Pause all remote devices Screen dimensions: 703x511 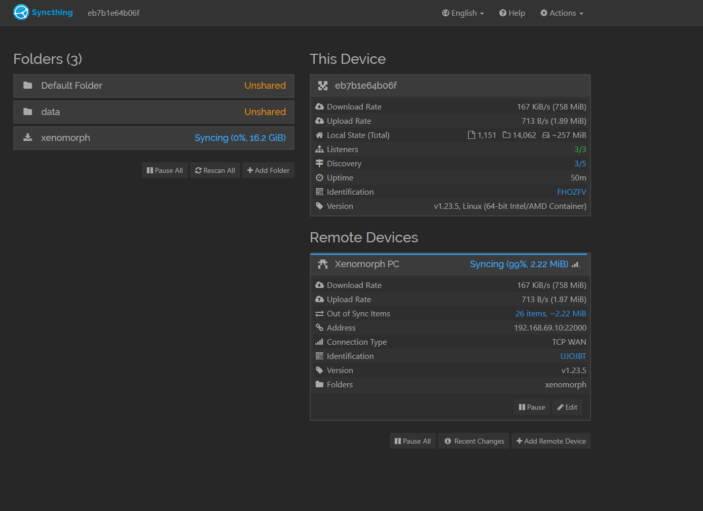(x=413, y=441)
